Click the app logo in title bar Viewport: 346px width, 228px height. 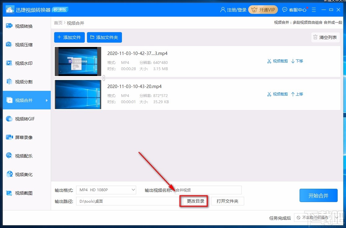(x=10, y=10)
